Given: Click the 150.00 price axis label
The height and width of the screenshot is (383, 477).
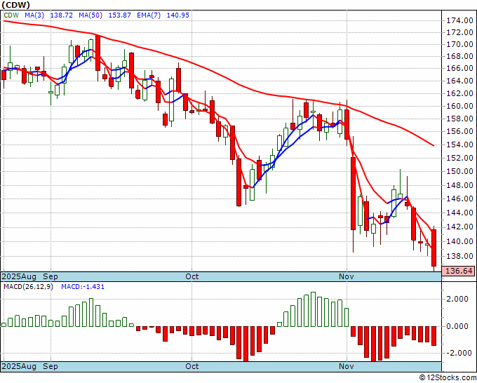Looking at the screenshot, I should tap(459, 171).
